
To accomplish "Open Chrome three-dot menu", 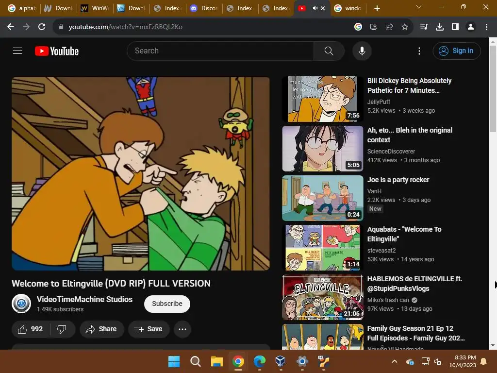I will [x=486, y=27].
